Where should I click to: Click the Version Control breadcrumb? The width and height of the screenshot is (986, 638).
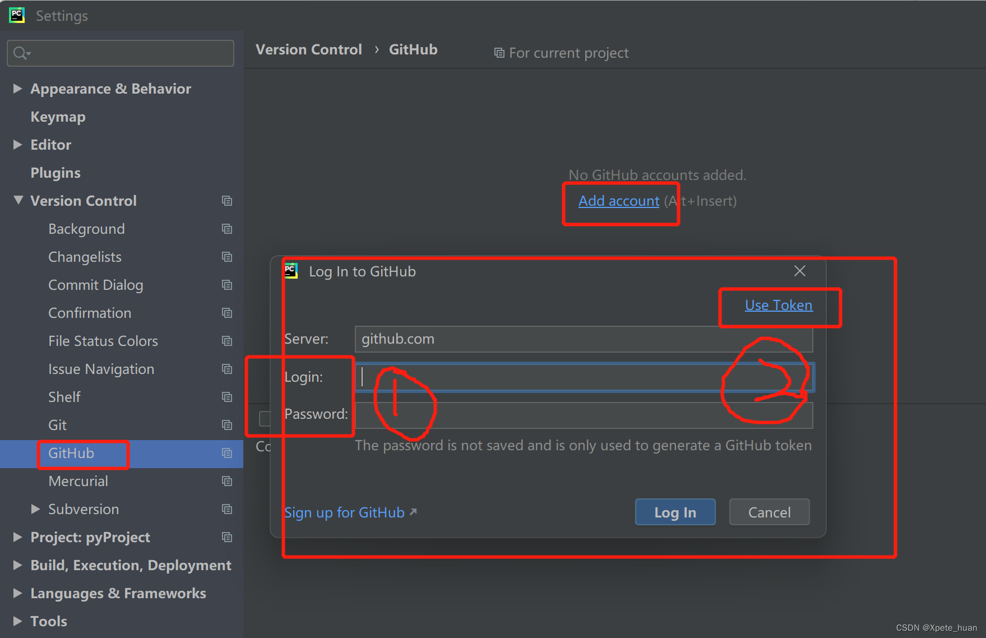(x=309, y=49)
